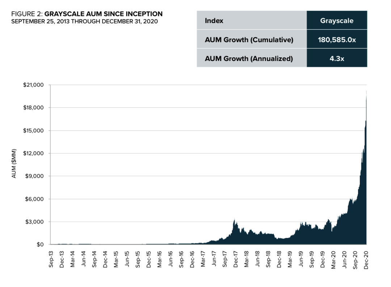Click the Mar-20 x-axis date label

pos(333,260)
